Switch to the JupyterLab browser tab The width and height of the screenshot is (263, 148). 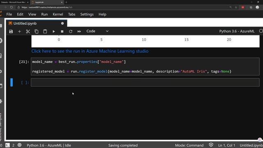pyautogui.click(x=47, y=2)
